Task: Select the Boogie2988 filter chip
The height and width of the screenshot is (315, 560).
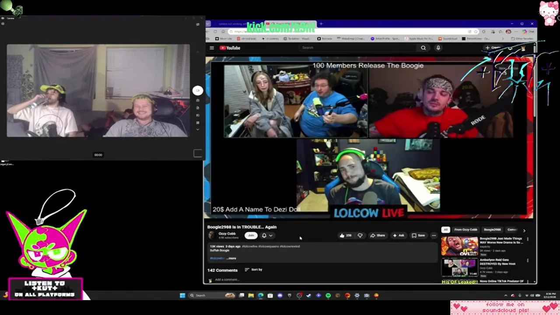Action: point(492,230)
